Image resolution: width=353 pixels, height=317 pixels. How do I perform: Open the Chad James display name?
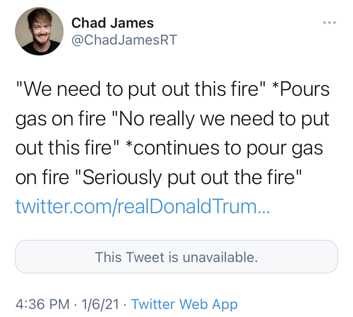click(112, 23)
